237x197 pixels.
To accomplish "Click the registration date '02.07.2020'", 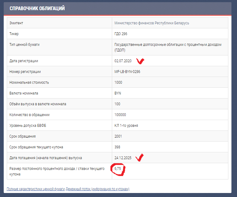I will pyautogui.click(x=123, y=61).
